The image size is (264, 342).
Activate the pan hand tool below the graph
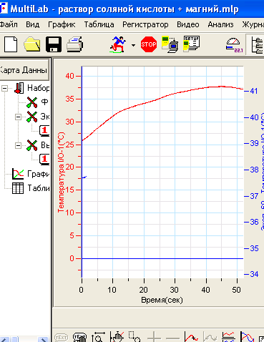[117, 337]
